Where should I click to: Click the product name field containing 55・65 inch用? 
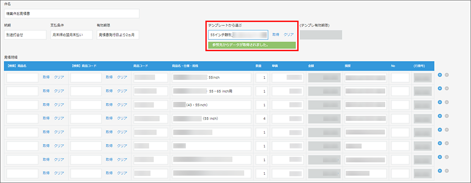[x=212, y=91]
